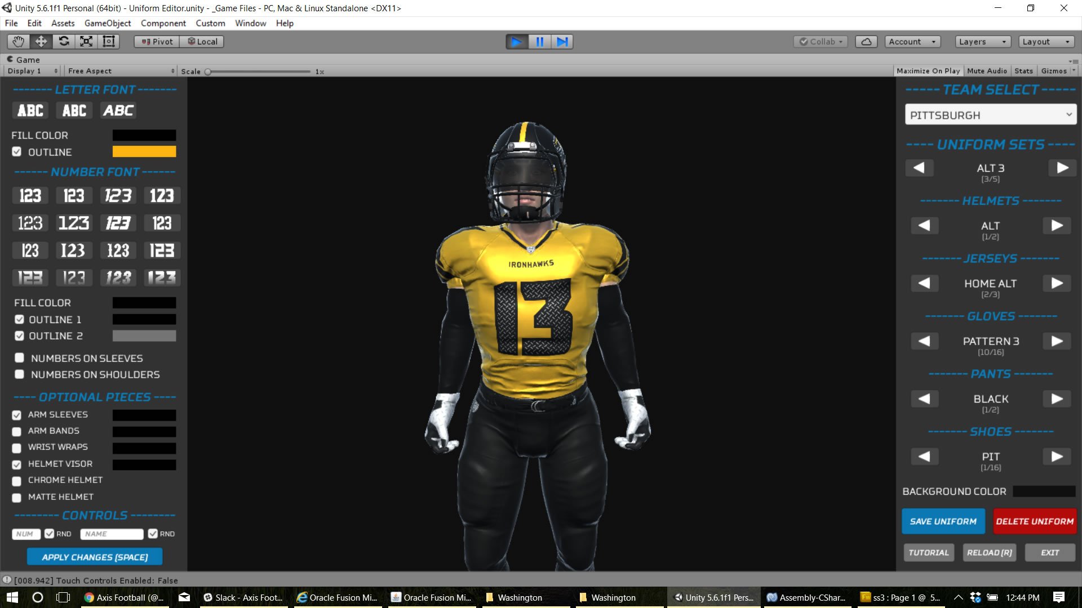
Task: Select the Hand tool in toolbar
Action: coord(19,42)
